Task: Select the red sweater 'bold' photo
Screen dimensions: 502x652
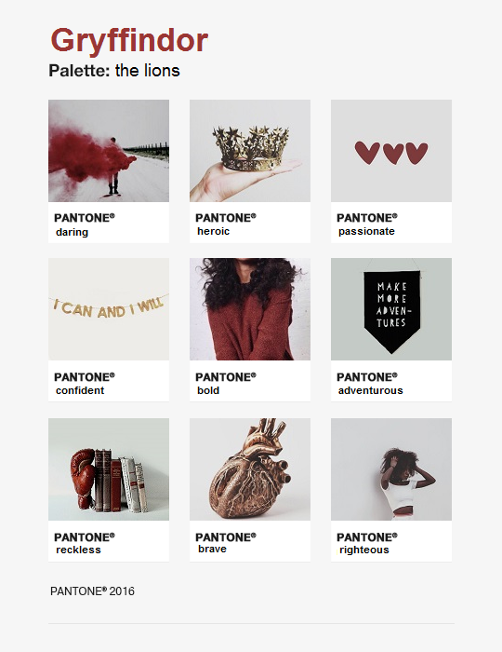Action: click(250, 309)
